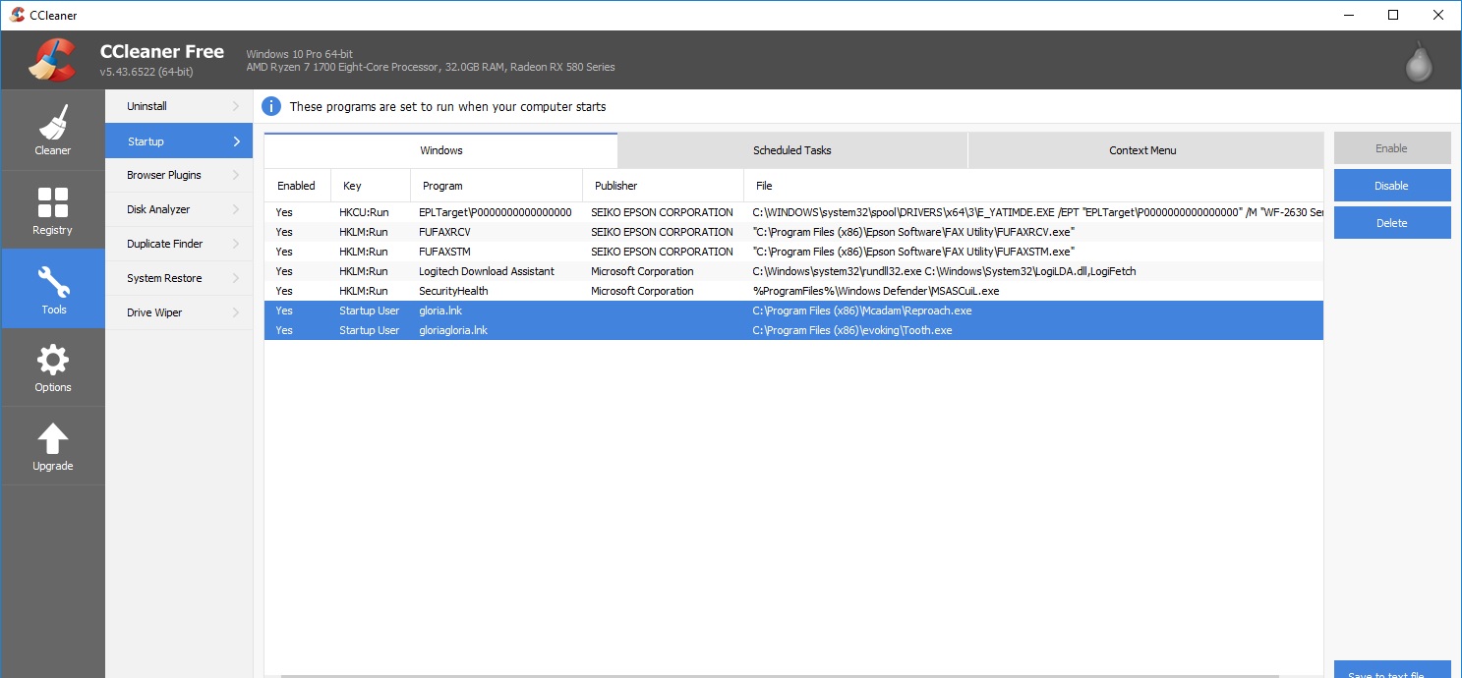1462x678 pixels.
Task: Open Disk Analyzer tool
Action: point(179,209)
